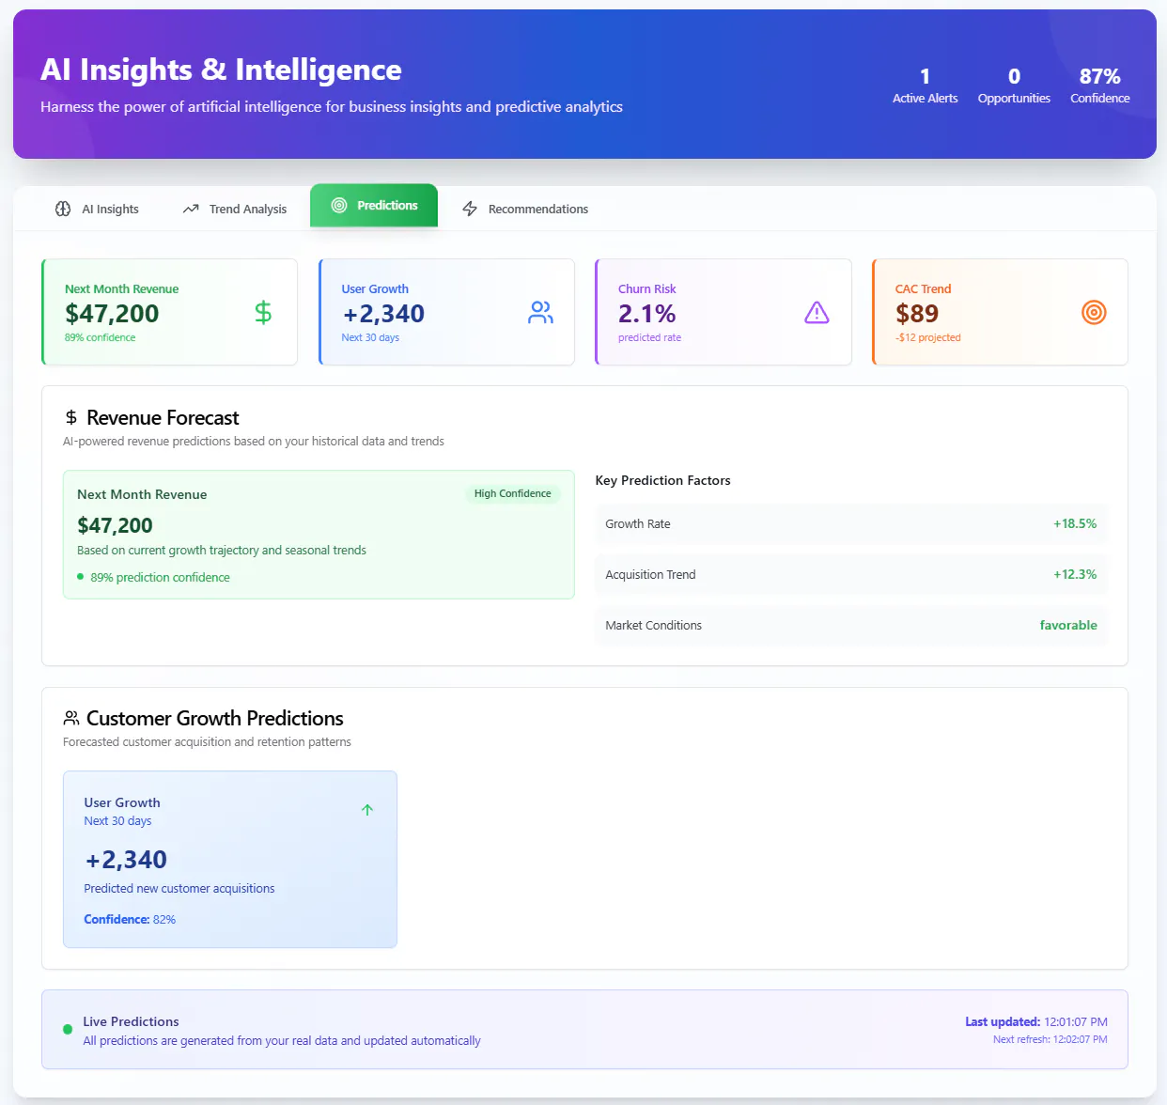This screenshot has width=1167, height=1105.
Task: Open the User Growth +2,340 summary card
Action: point(446,312)
